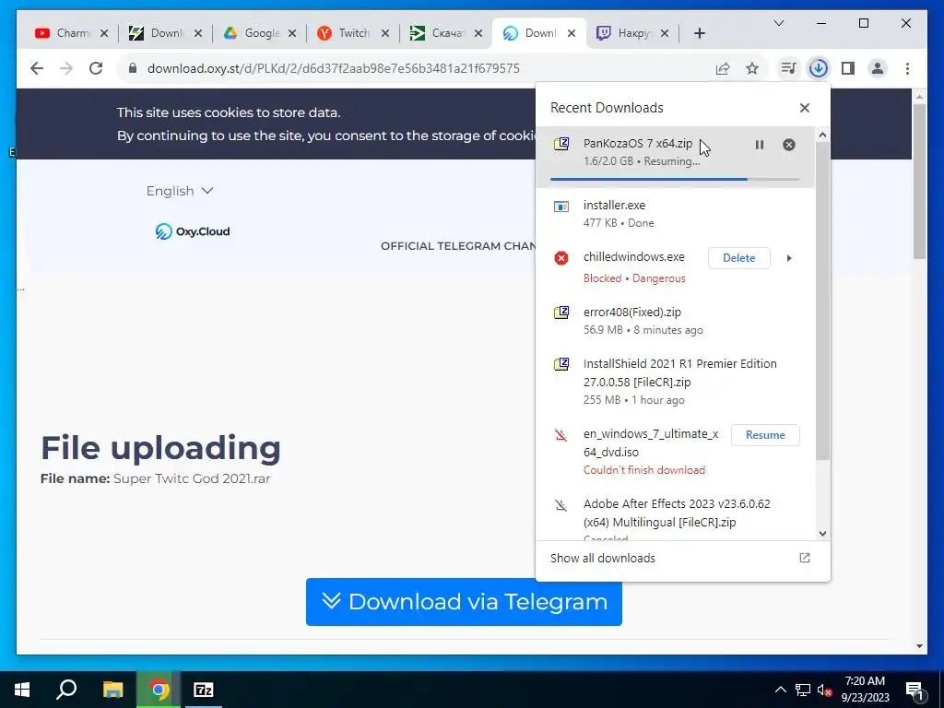Image resolution: width=944 pixels, height=708 pixels.
Task: Switch to the Скачат tab
Action: [440, 33]
